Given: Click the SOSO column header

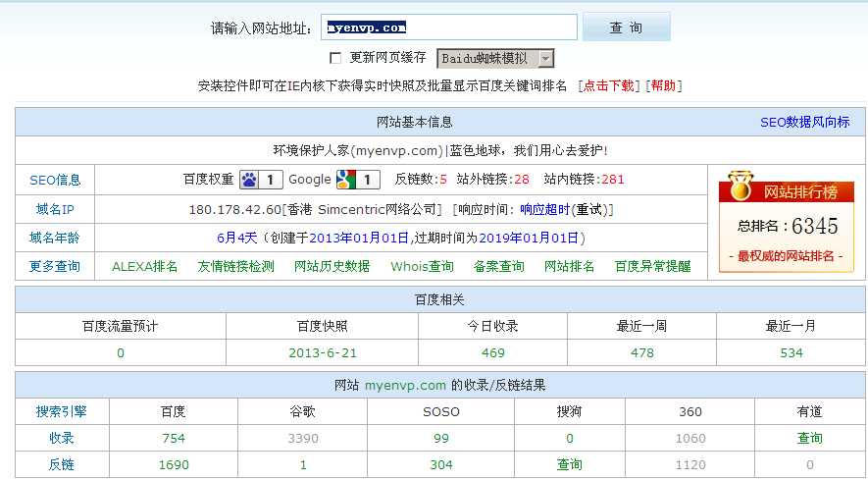Looking at the screenshot, I should tap(441, 412).
